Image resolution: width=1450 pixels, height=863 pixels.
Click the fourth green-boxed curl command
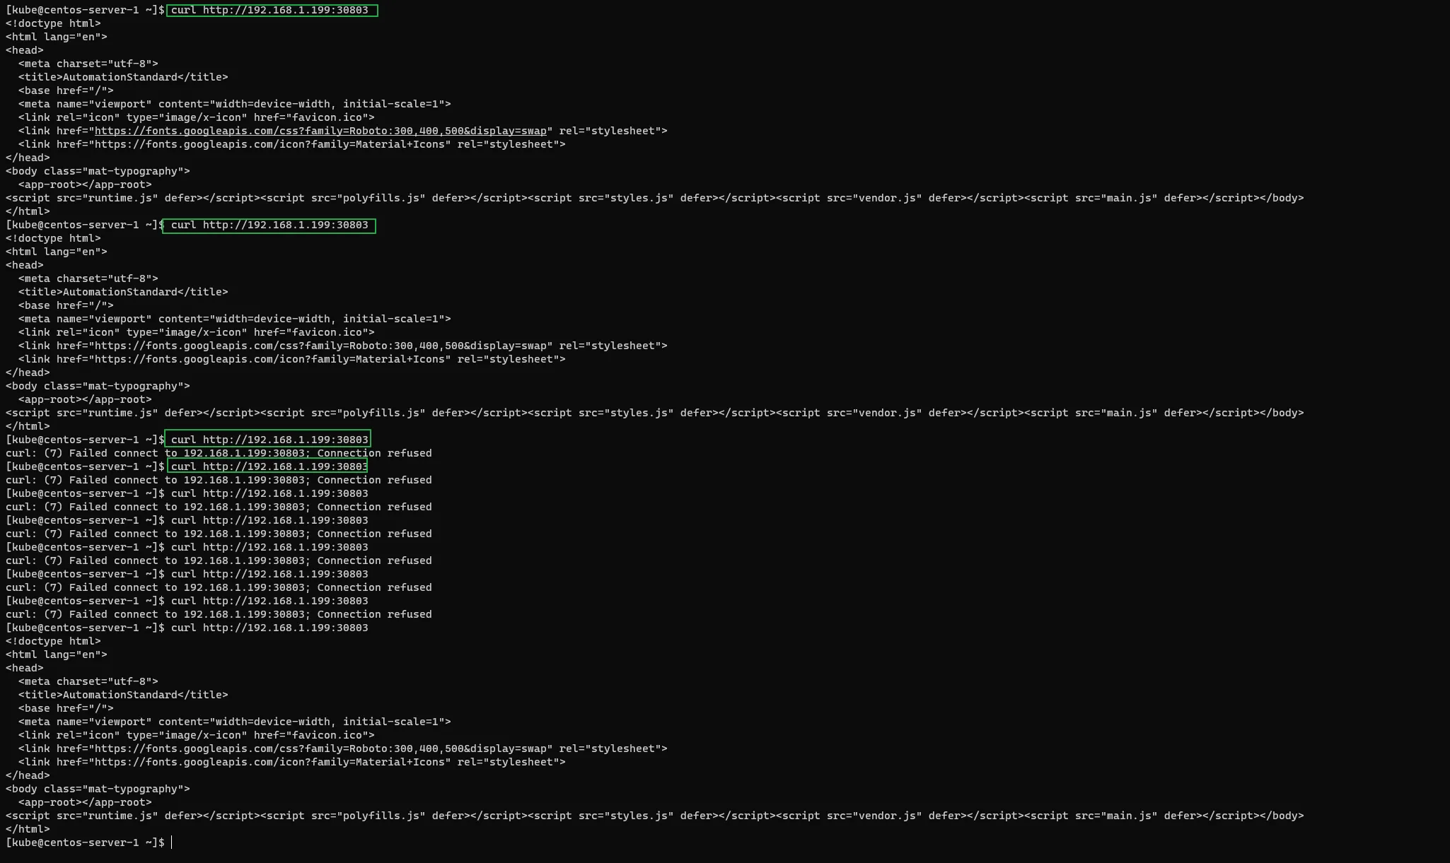(267, 466)
